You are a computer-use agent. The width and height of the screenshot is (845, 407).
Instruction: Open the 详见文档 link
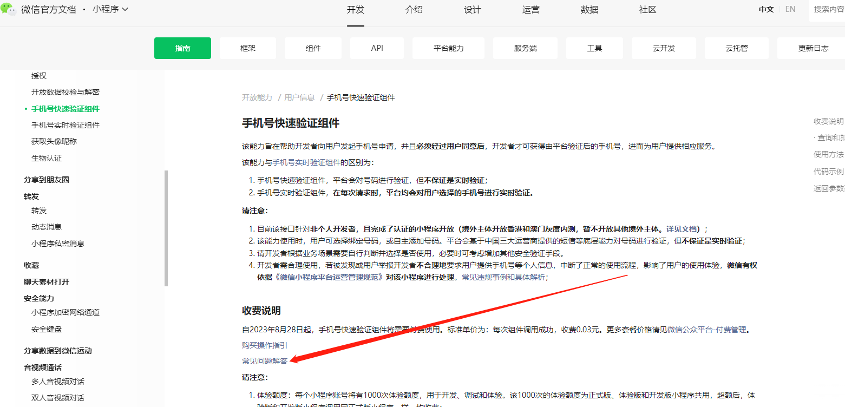click(x=681, y=229)
